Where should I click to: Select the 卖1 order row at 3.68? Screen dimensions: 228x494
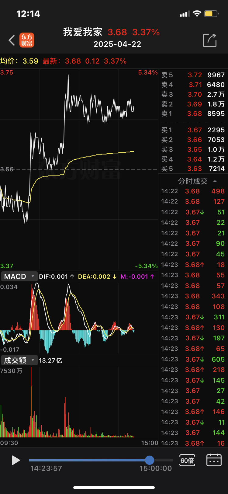pyautogui.click(x=193, y=113)
